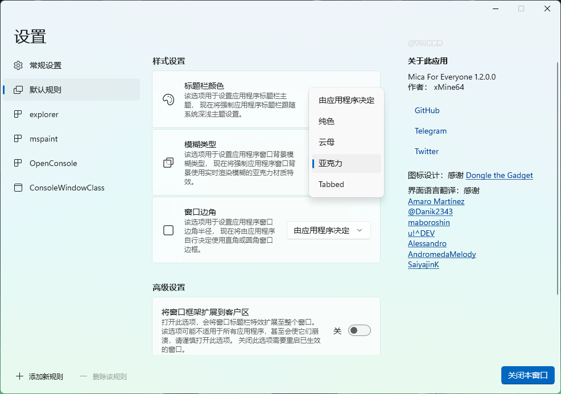Open the GitHub link
The width and height of the screenshot is (561, 394).
427,110
